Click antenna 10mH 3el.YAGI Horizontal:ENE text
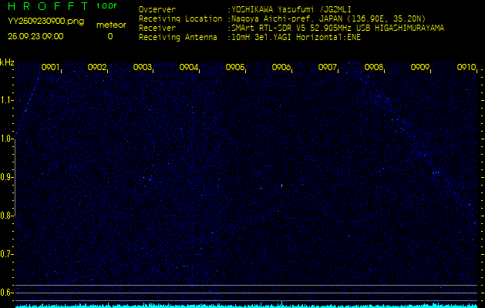The height and width of the screenshot is (308, 485). 296,38
